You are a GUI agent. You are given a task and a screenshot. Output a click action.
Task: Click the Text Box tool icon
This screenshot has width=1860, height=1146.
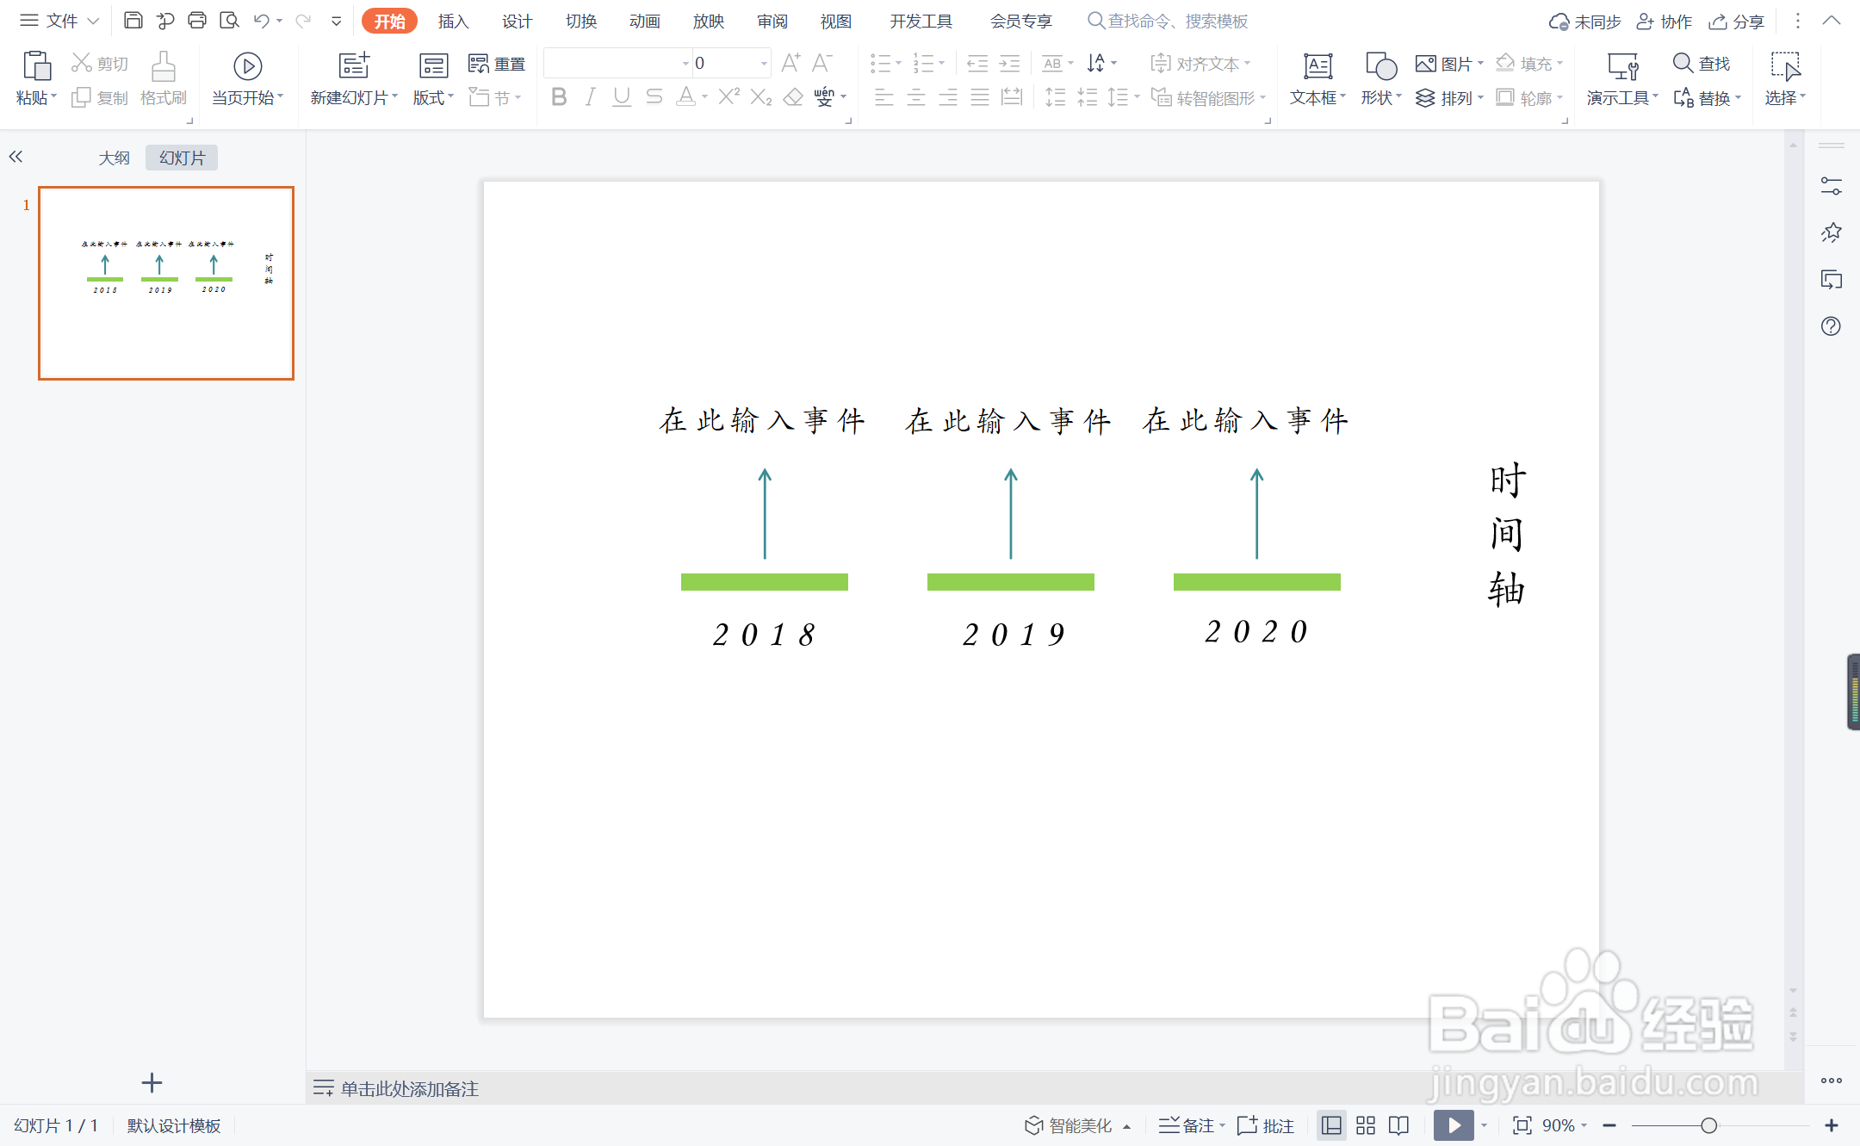click(x=1317, y=67)
